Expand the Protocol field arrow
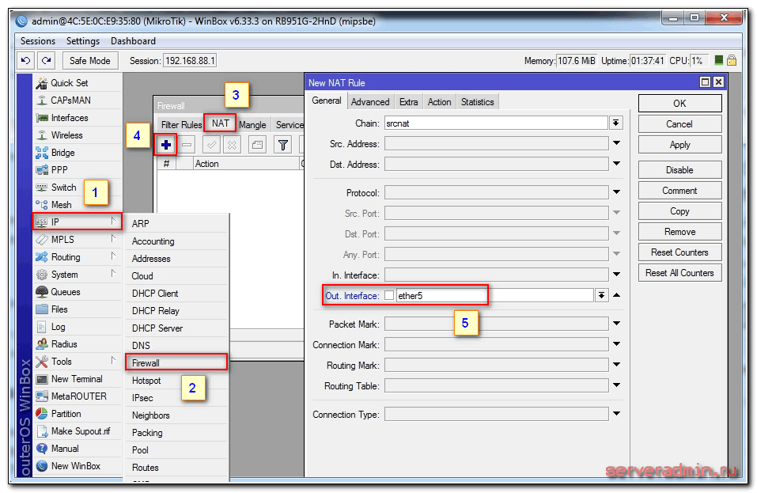The height and width of the screenshot is (493, 757). 615,192
